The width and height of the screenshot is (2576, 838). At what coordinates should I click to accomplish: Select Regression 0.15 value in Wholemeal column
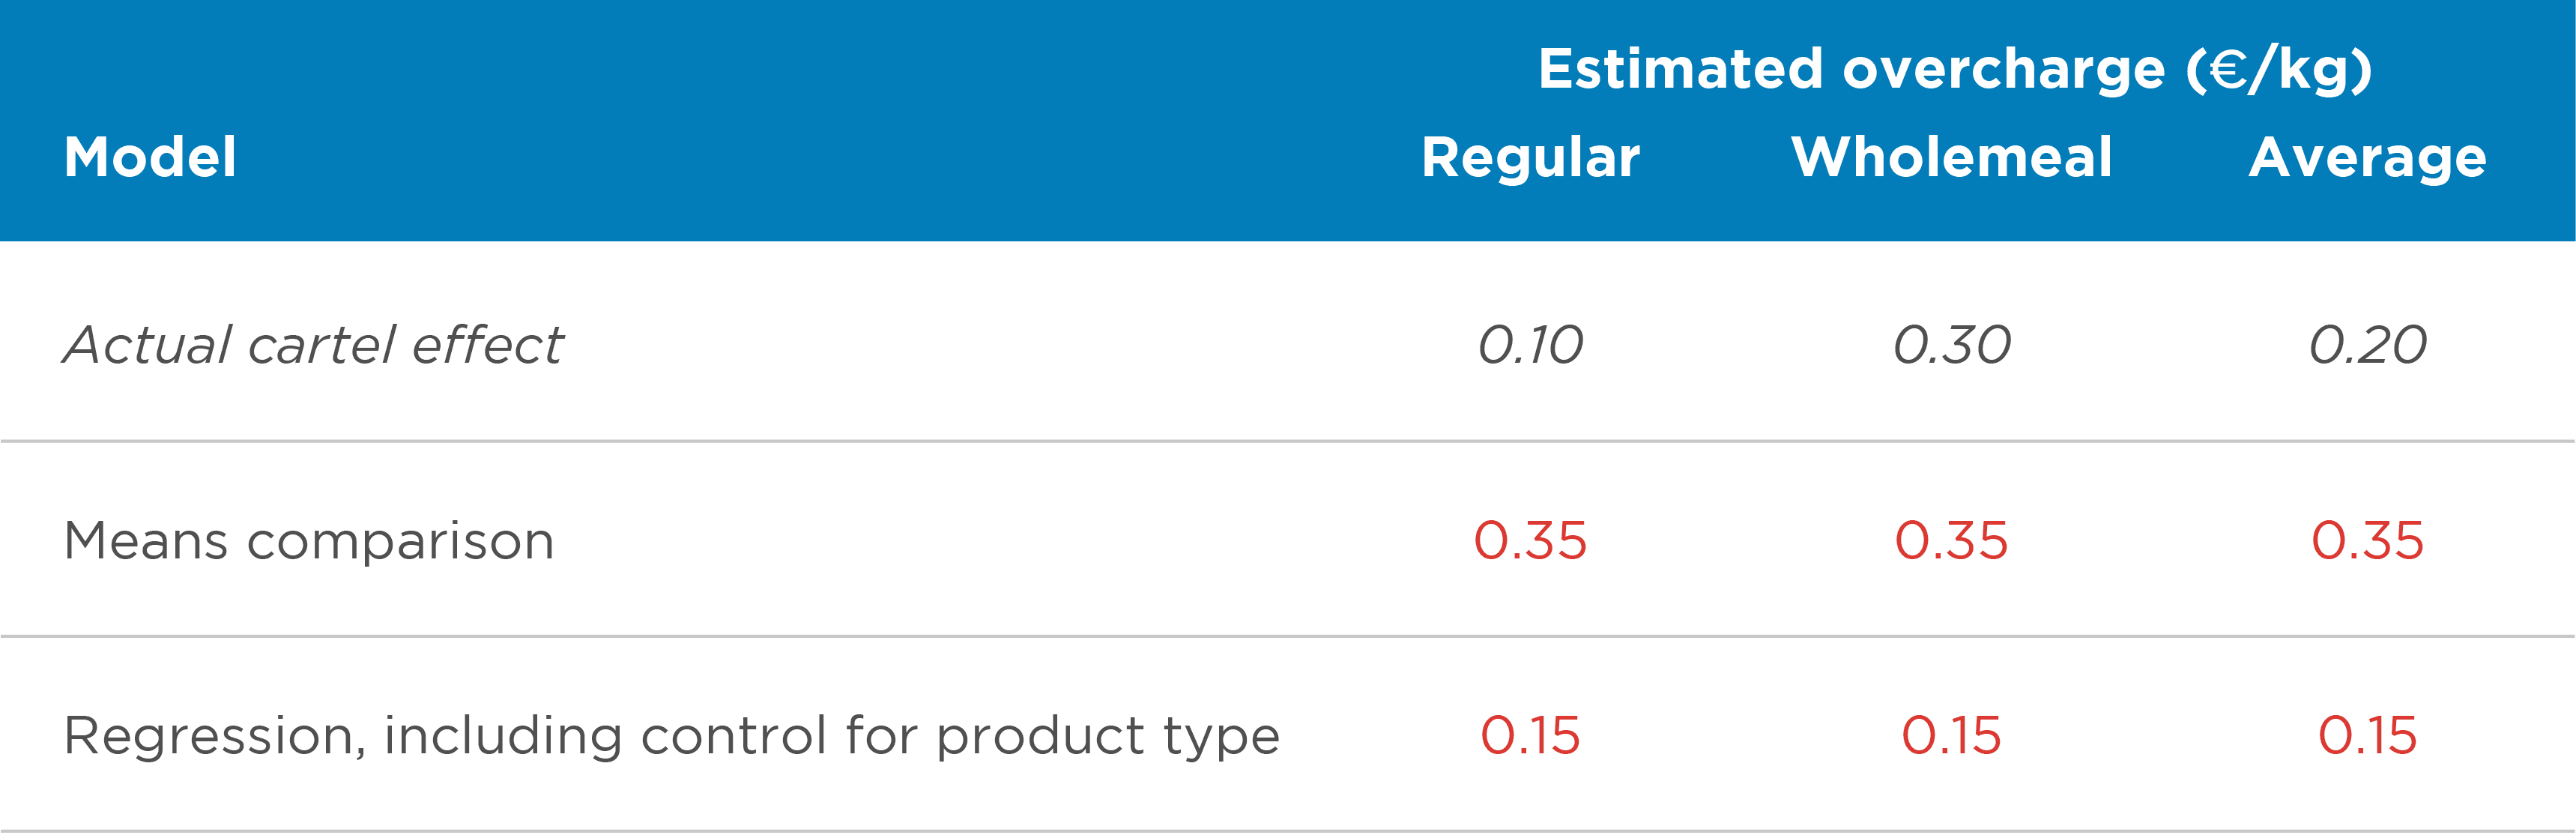point(1952,736)
